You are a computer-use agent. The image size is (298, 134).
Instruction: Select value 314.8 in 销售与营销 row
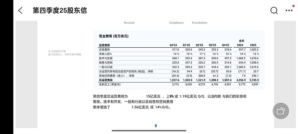point(228,63)
